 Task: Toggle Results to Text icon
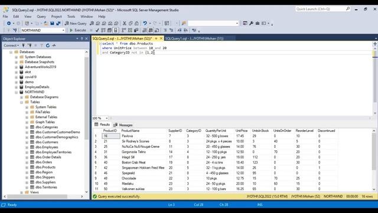click(144, 30)
